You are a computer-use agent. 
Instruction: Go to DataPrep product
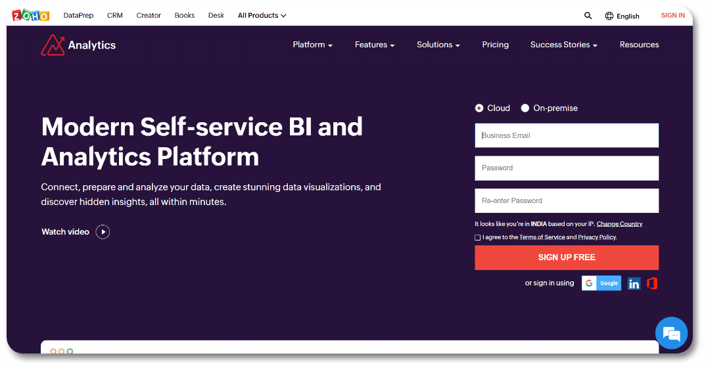point(78,15)
